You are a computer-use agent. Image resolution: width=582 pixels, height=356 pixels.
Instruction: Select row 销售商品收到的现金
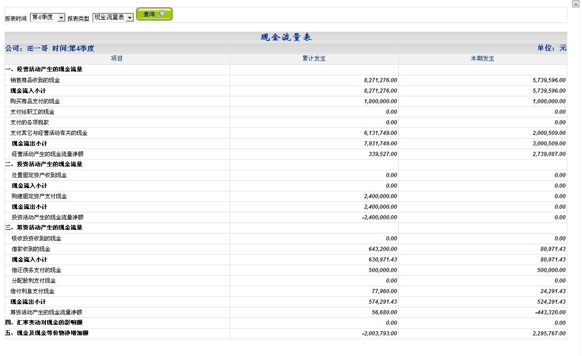286,80
